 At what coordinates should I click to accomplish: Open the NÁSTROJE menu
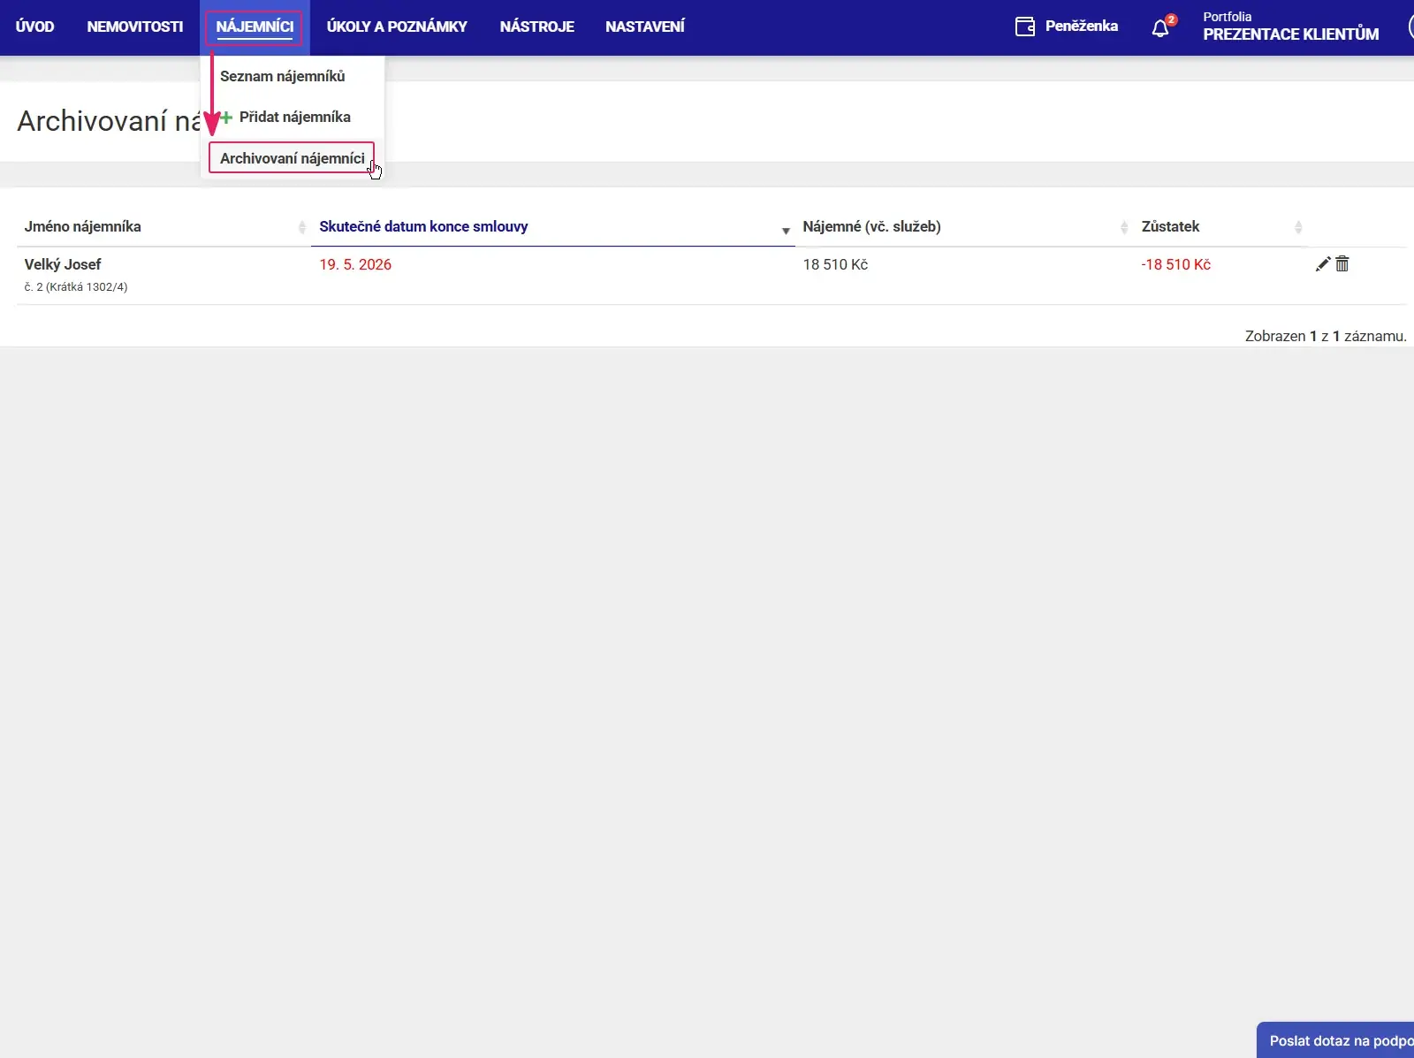536,27
